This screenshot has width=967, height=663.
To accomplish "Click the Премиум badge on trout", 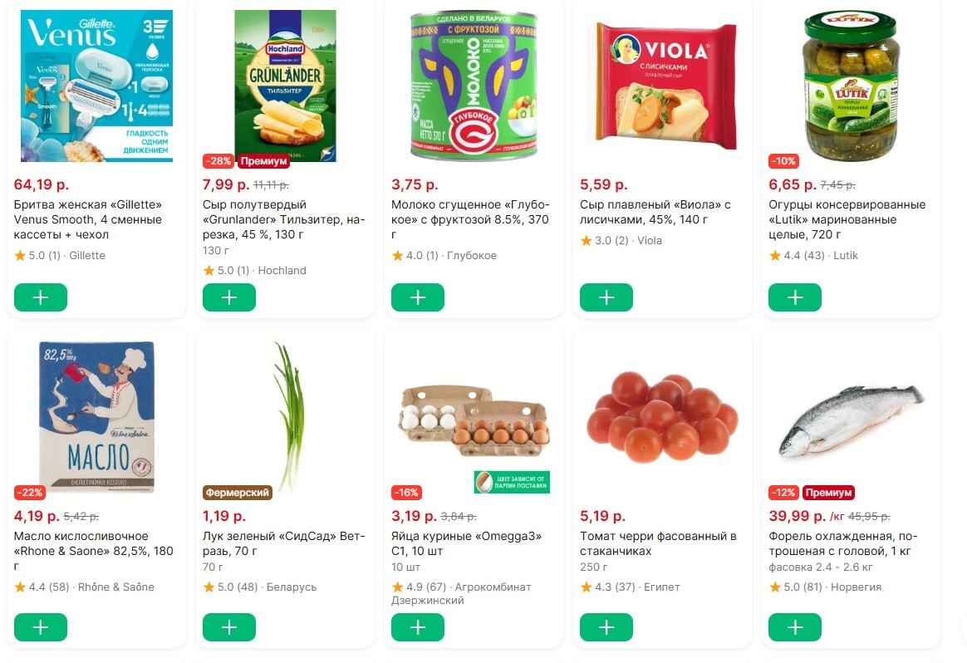I will click(828, 493).
